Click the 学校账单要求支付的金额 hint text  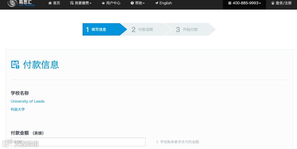tap(179, 142)
